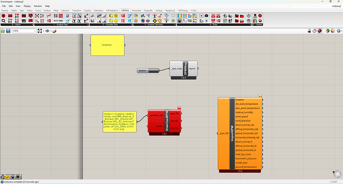Image resolution: width=343 pixels, height=184 pixels.
Task: Click the blue eye icon in Visualize Geometry
Action: 148,21
